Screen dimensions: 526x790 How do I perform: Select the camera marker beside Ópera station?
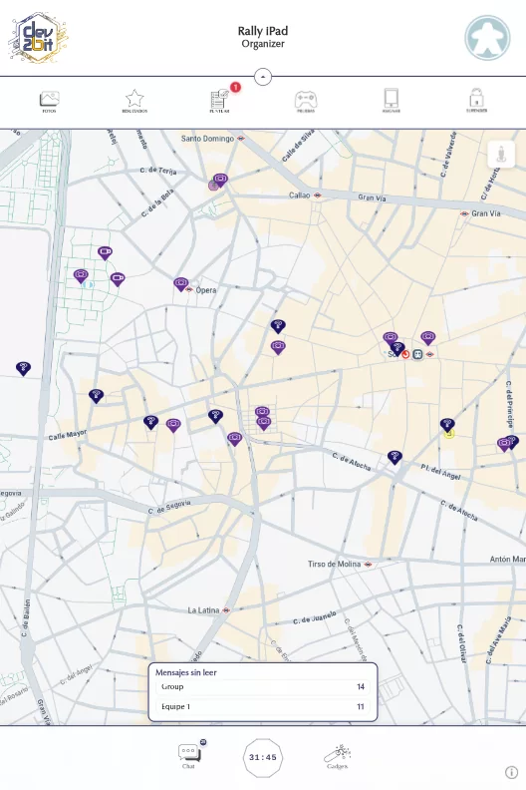(180, 284)
